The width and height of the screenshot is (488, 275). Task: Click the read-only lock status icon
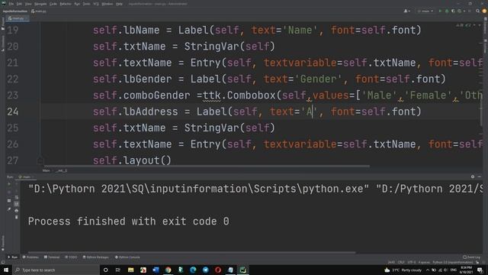coord(477,262)
